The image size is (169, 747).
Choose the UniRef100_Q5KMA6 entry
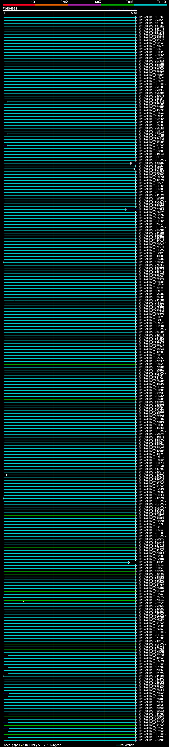[x=151, y=230]
